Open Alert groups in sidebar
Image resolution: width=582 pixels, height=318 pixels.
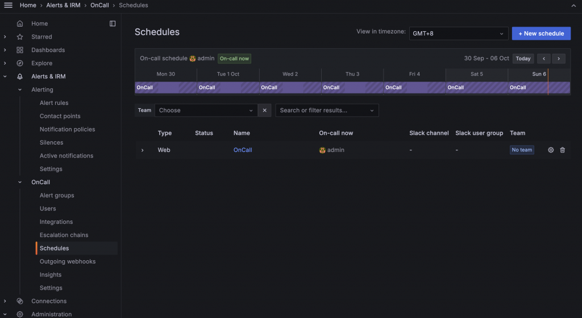(x=57, y=196)
